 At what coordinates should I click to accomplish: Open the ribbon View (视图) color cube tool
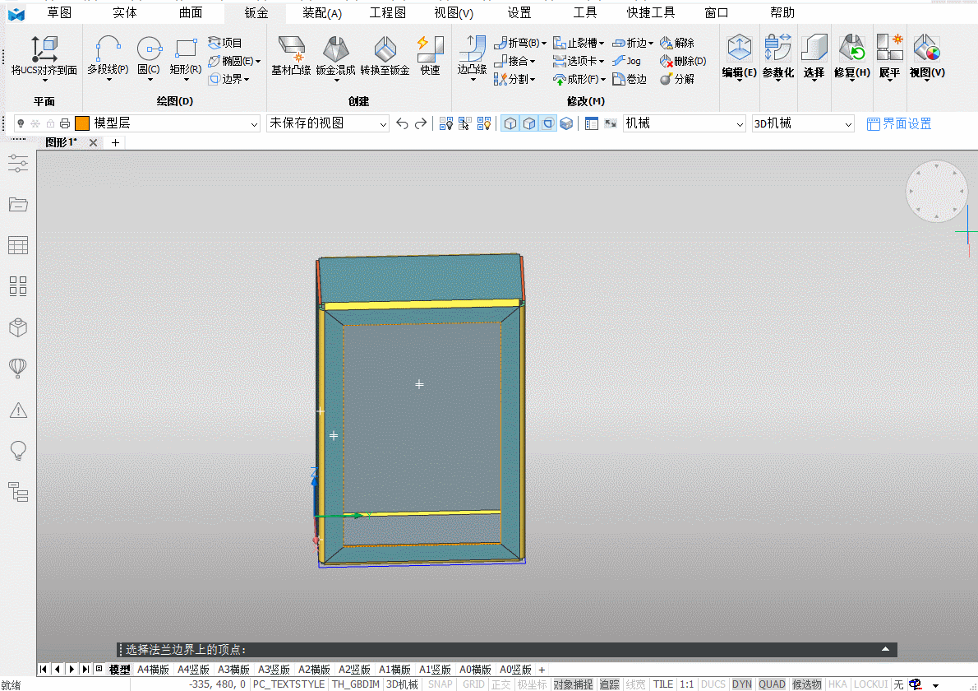(x=927, y=58)
